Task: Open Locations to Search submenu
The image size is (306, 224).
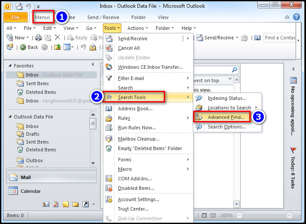Action: pyautogui.click(x=227, y=108)
